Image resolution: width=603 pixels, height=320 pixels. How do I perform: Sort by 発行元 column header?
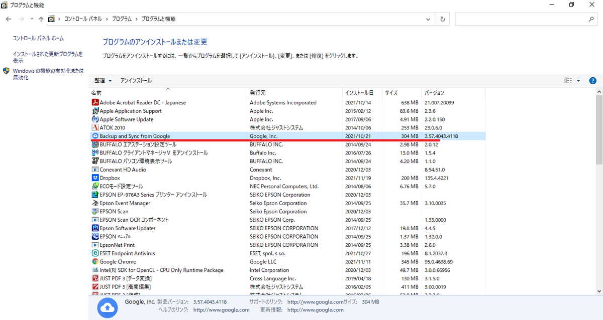click(295, 93)
